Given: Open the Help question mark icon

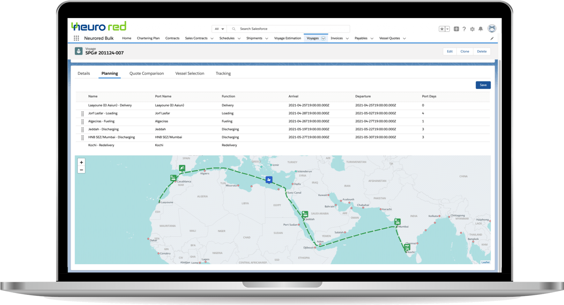Looking at the screenshot, I should [464, 29].
